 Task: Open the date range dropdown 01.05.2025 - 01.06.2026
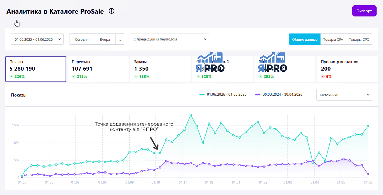[37, 39]
